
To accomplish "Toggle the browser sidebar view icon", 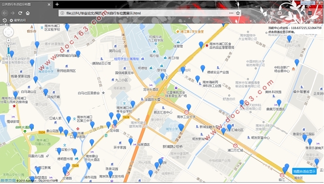I will [279, 13].
